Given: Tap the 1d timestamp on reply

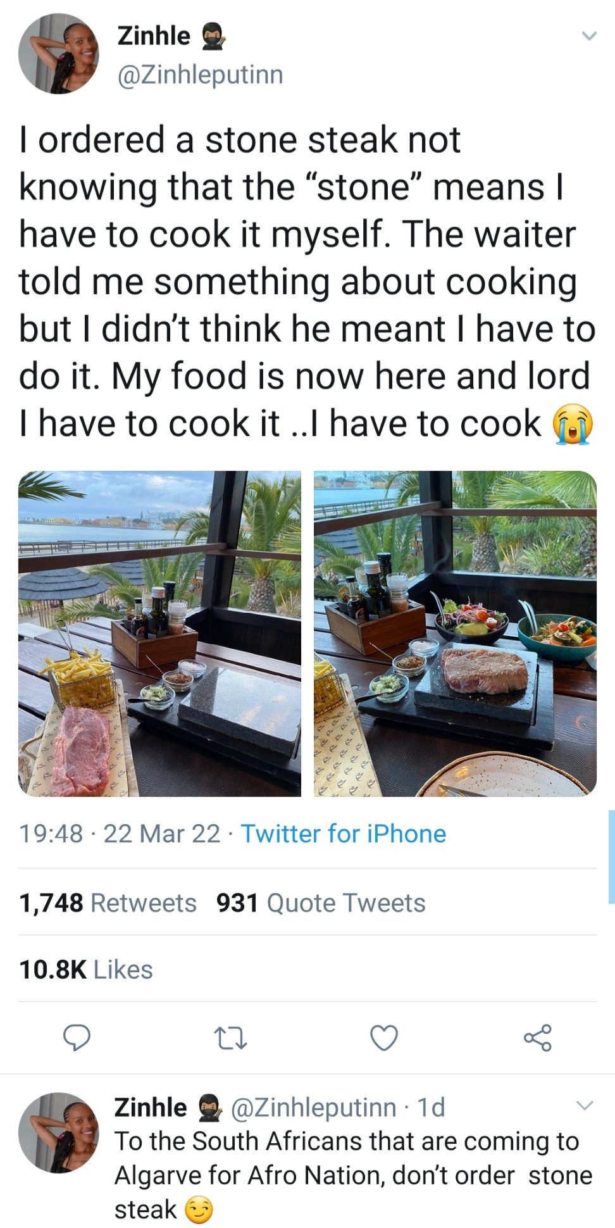Looking at the screenshot, I should tap(432, 1107).
